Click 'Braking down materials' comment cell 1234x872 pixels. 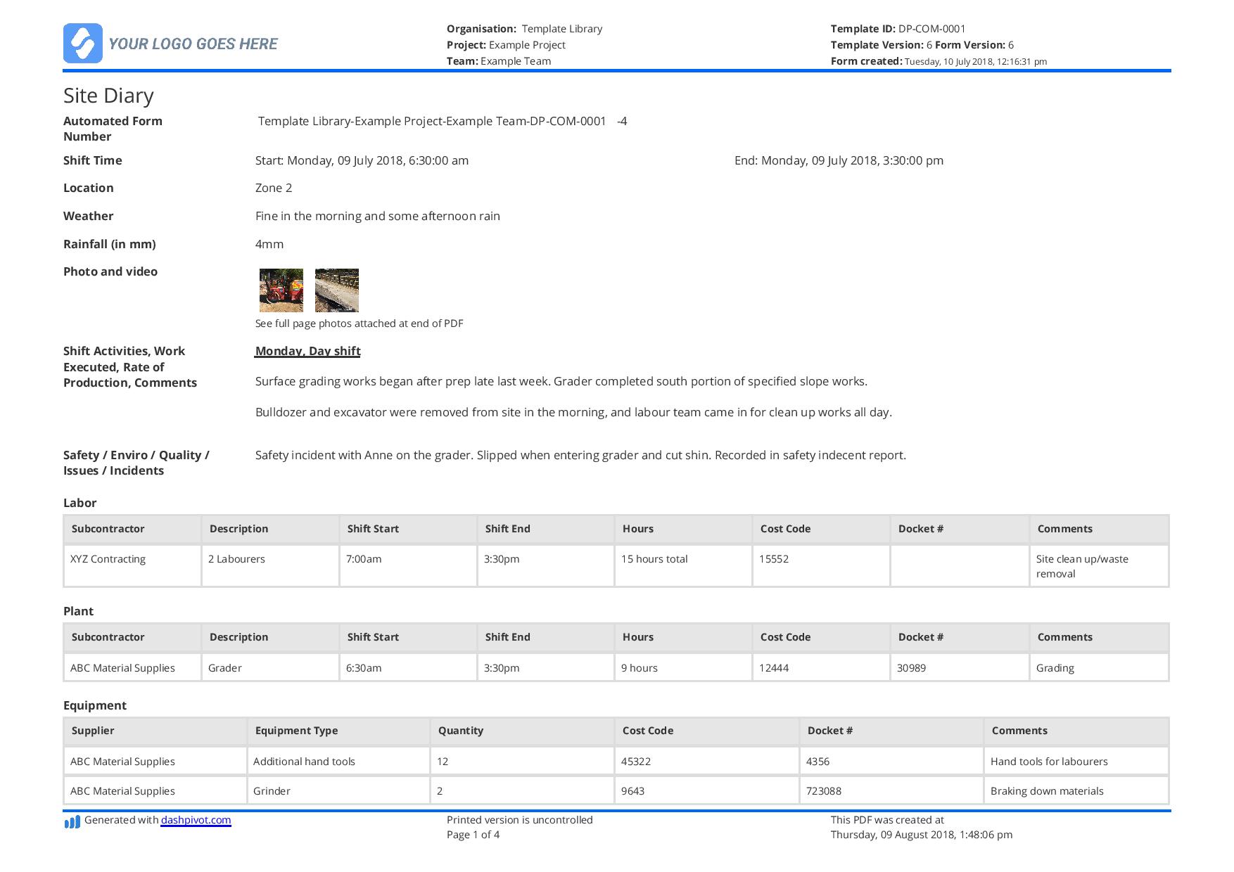[1076, 790]
